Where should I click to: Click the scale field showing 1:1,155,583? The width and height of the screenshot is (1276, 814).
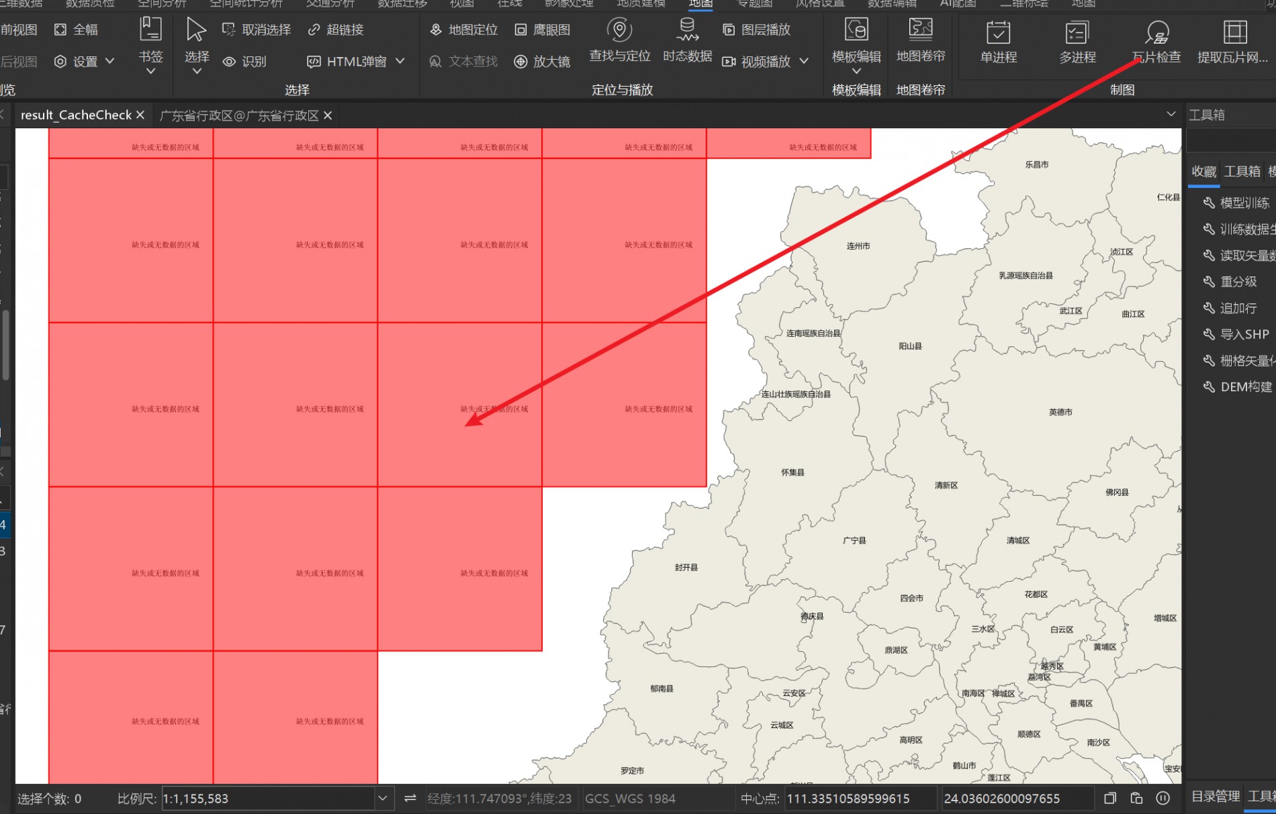click(x=269, y=799)
